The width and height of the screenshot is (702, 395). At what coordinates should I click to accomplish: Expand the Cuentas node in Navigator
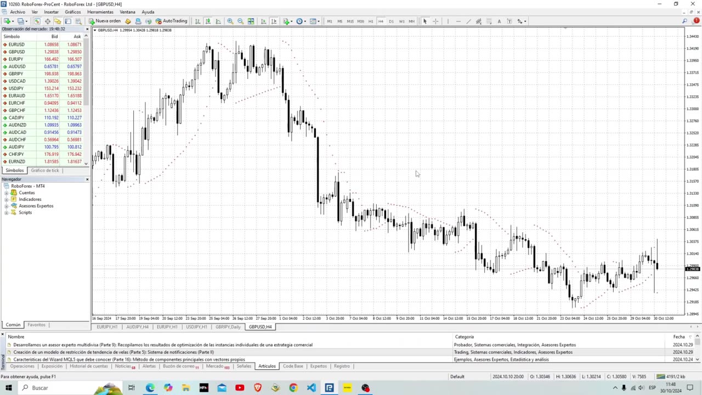point(7,193)
